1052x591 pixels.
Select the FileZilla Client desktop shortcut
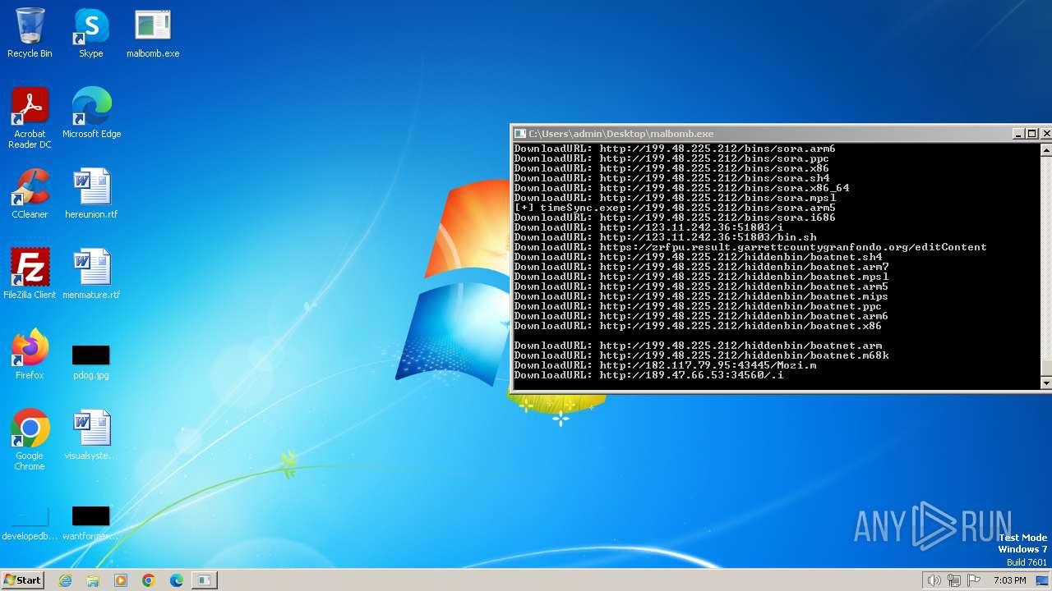coord(30,274)
